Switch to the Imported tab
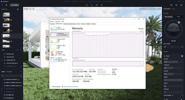 (x=9, y=72)
